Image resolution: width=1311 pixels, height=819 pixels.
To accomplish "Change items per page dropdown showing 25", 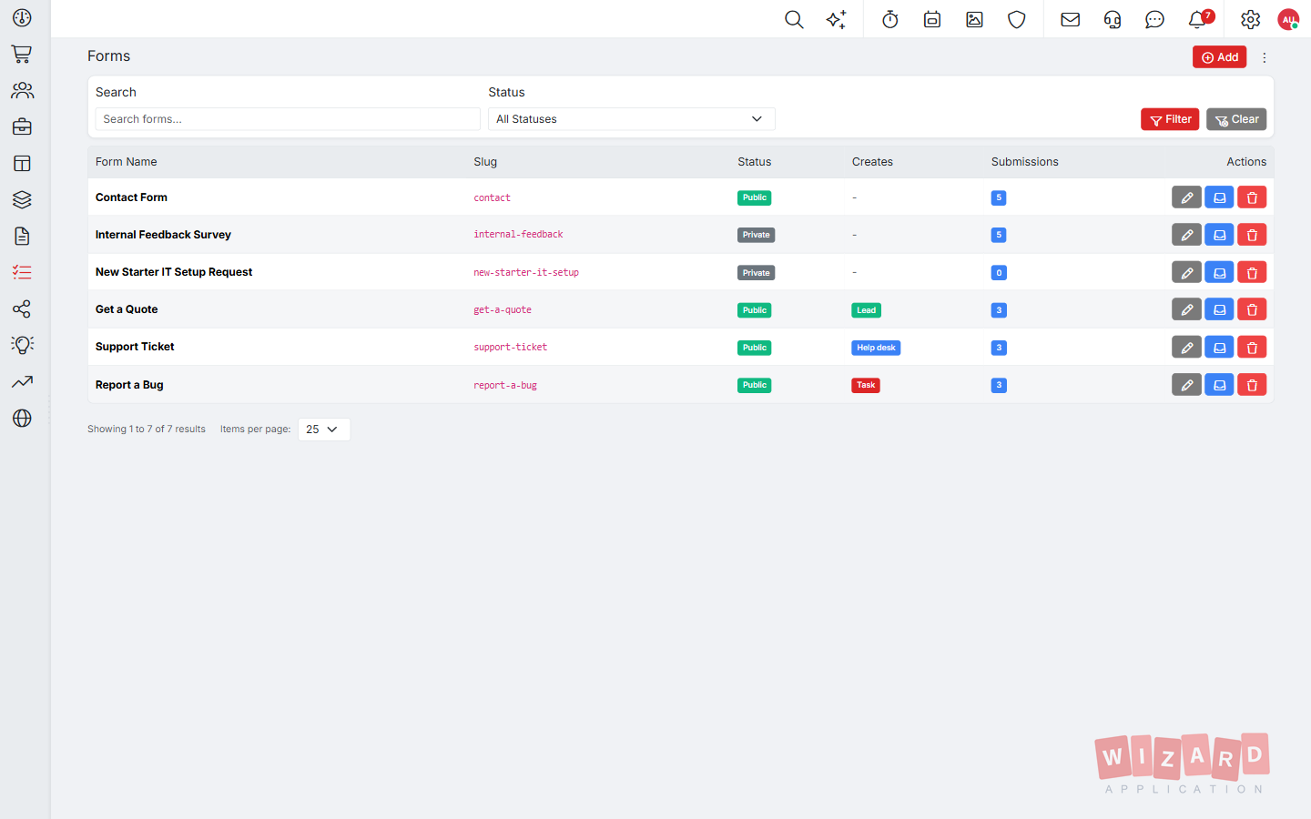I will [324, 430].
